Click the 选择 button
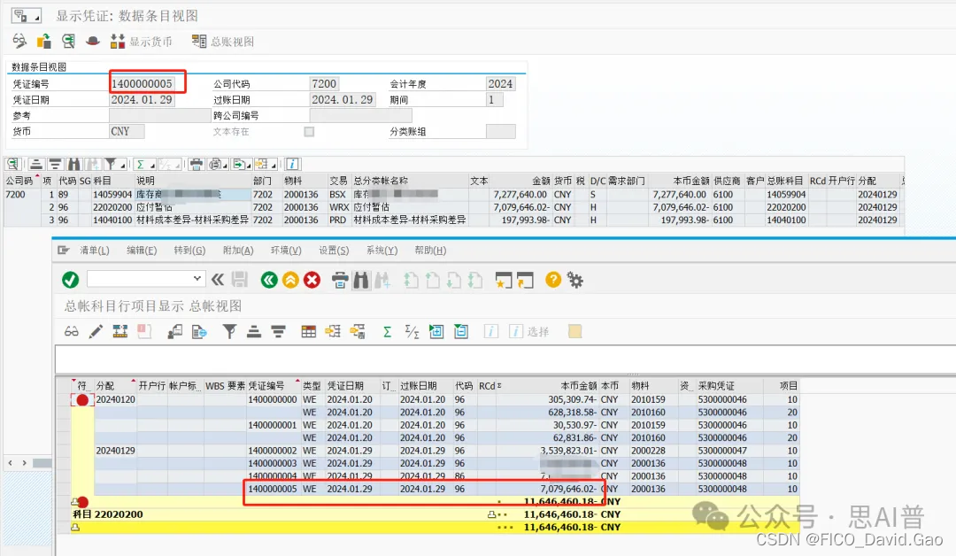Viewport: 956px width, 556px height. click(529, 332)
